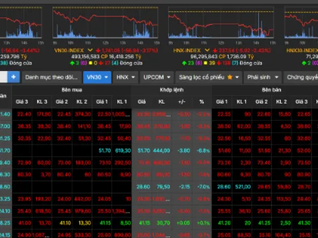Click bid price cell 80.30
Viewport: 318px width, 238px height.
(x=25, y=175)
